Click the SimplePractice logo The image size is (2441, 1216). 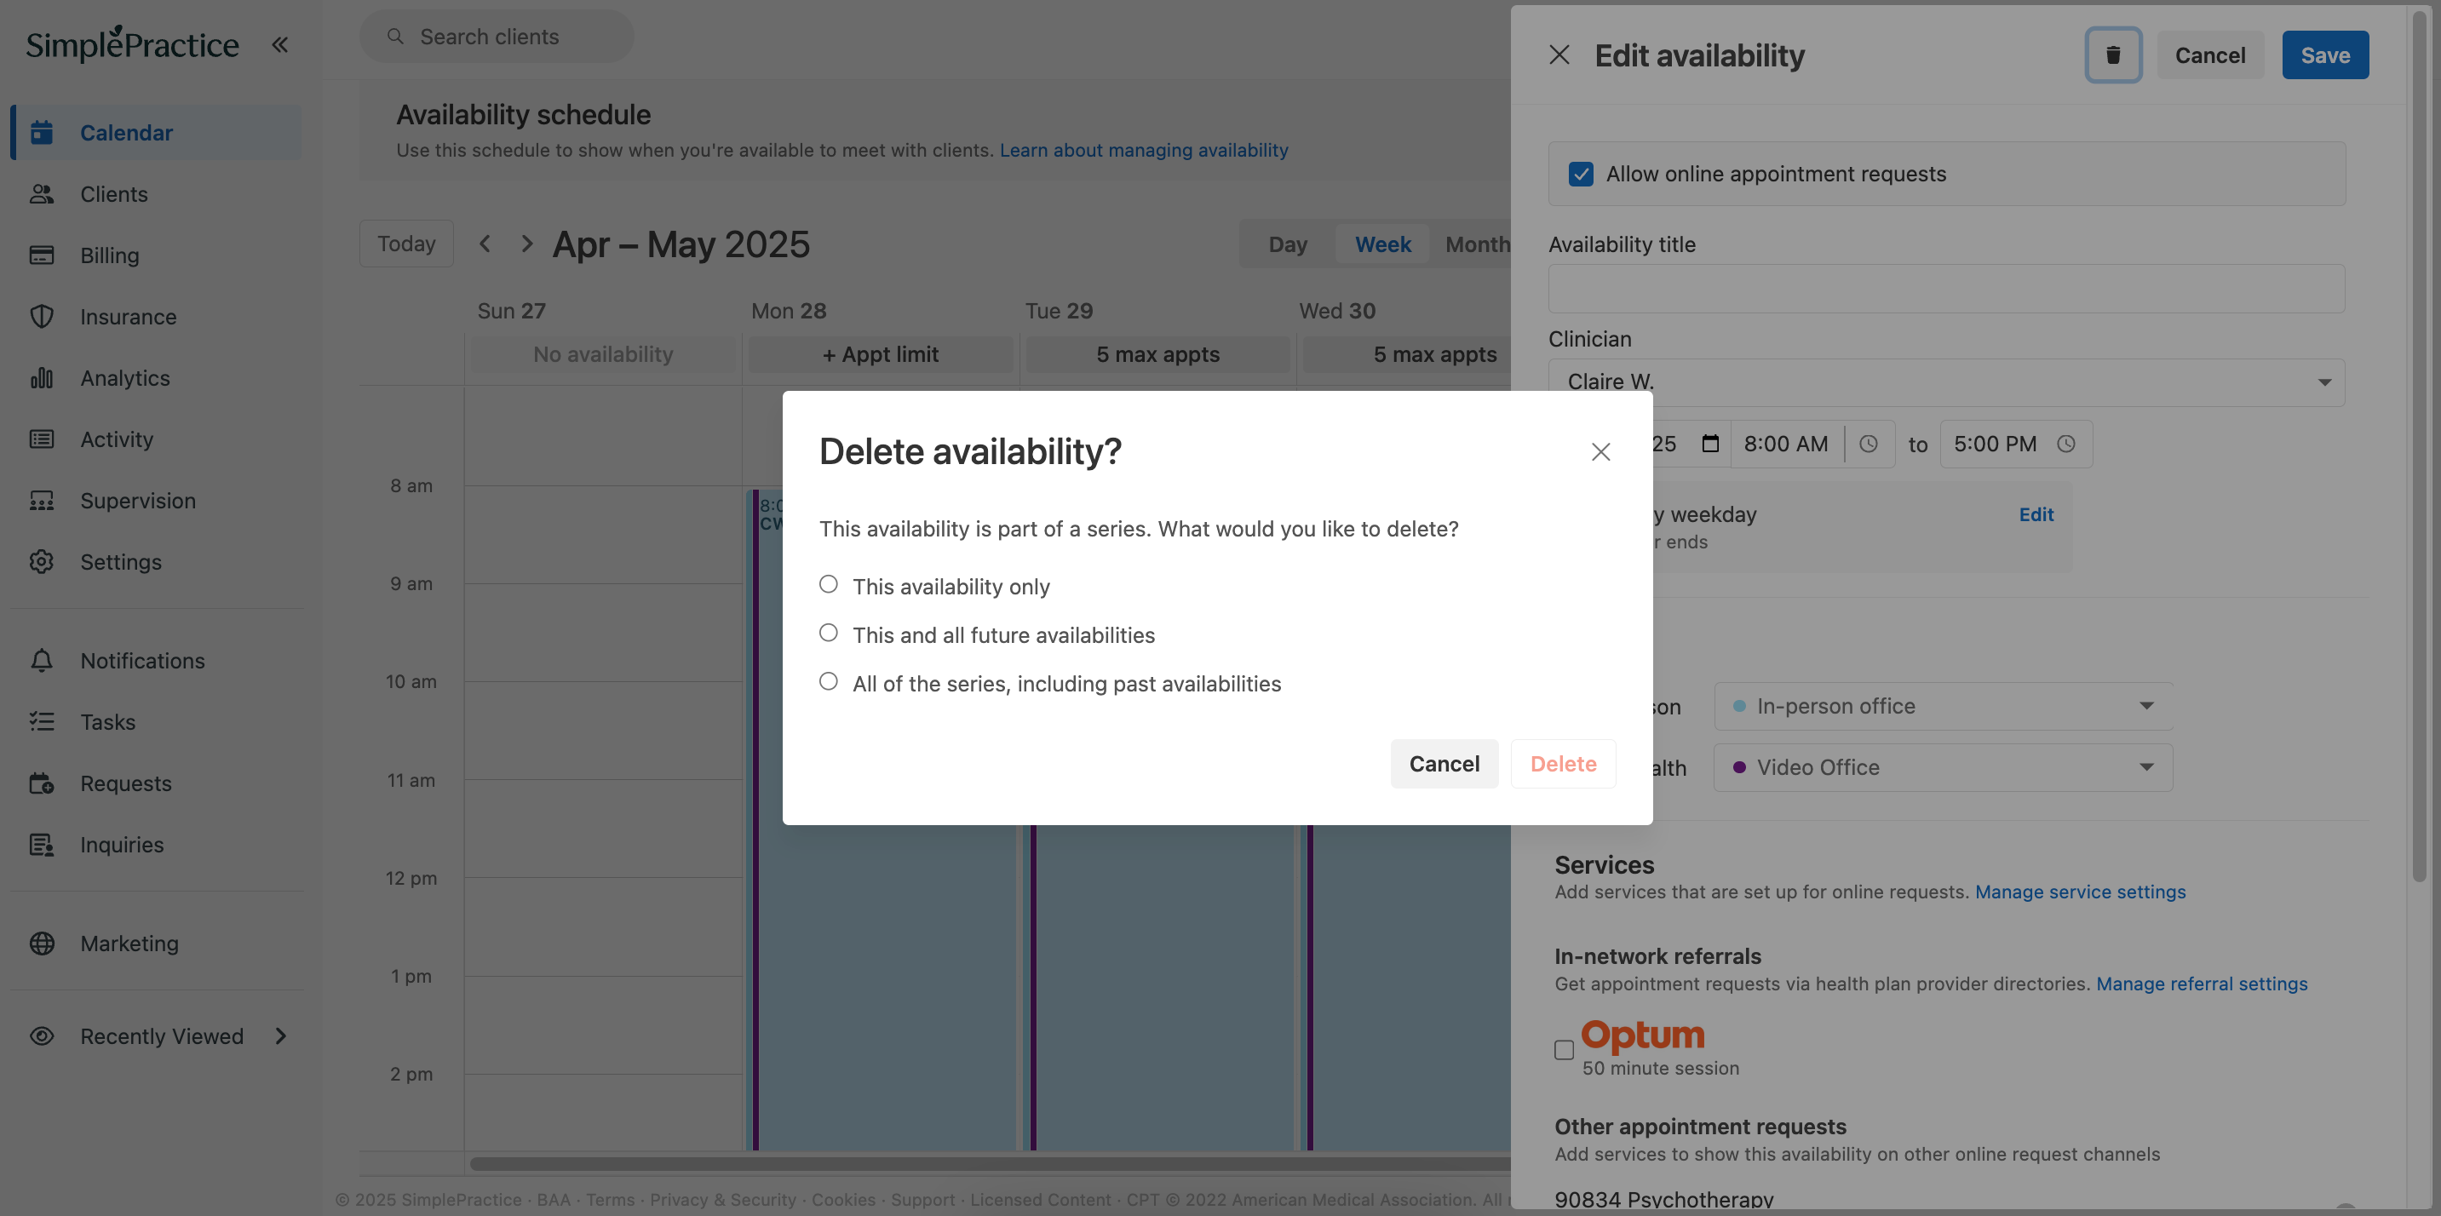click(132, 43)
